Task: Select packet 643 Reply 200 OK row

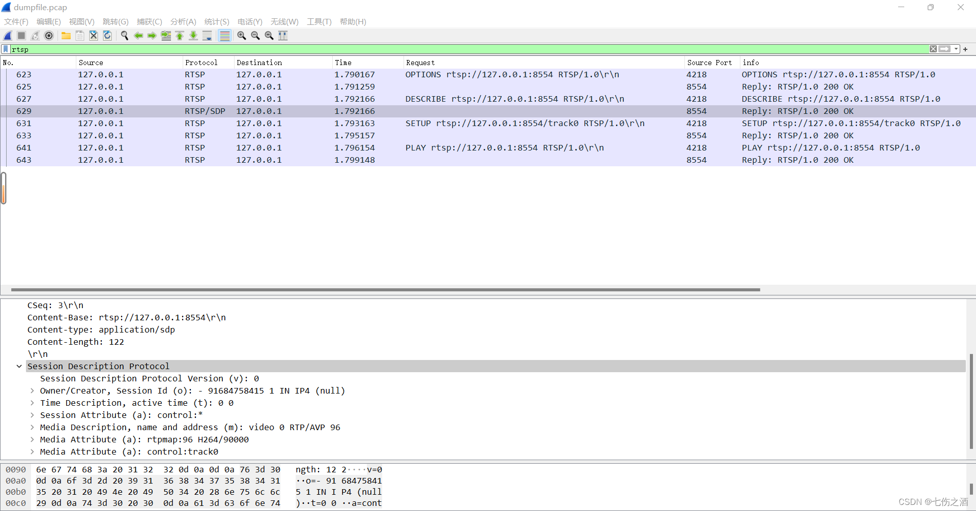Action: pyautogui.click(x=489, y=160)
